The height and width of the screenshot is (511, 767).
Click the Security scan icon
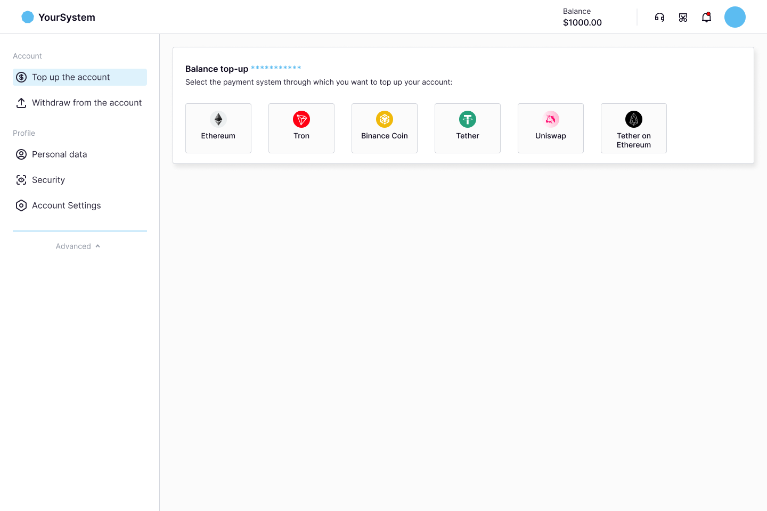21,180
